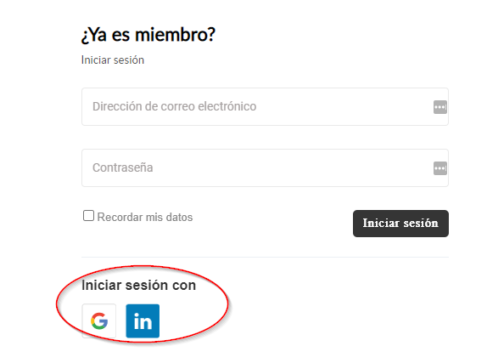
Task: Submit login with the black button
Action: point(400,224)
